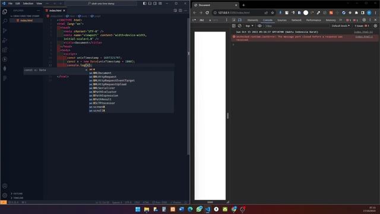Expand the Outline section in Explorer
Screen dimensions: 380x214
click(x=18, y=194)
